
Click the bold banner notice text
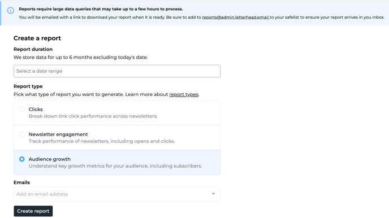pyautogui.click(x=101, y=9)
